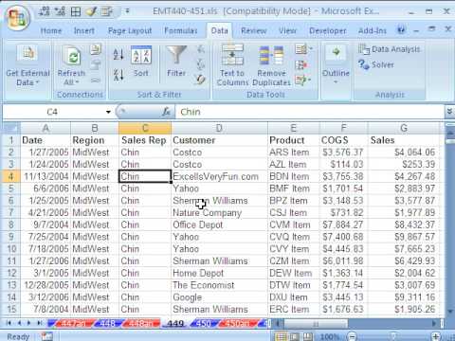The width and height of the screenshot is (455, 341).
Task: Click Sort Z to A descending icon
Action: 118,75
